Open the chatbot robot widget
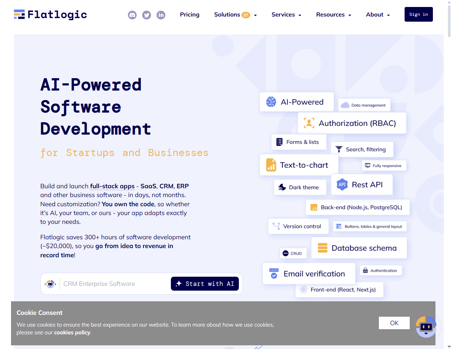The image size is (452, 349). 426,327
